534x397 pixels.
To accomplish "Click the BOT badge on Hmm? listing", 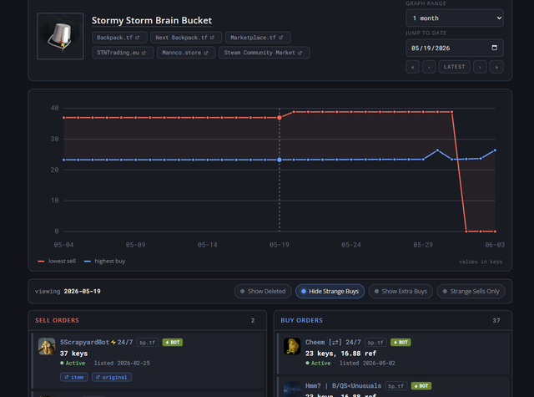I will [x=421, y=386].
